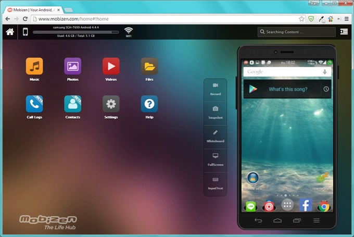Open the Photos app icon
The height and width of the screenshot is (237, 354).
point(73,66)
